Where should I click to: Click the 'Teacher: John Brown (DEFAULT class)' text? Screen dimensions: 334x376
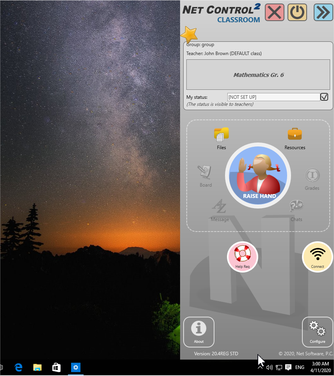tap(224, 53)
